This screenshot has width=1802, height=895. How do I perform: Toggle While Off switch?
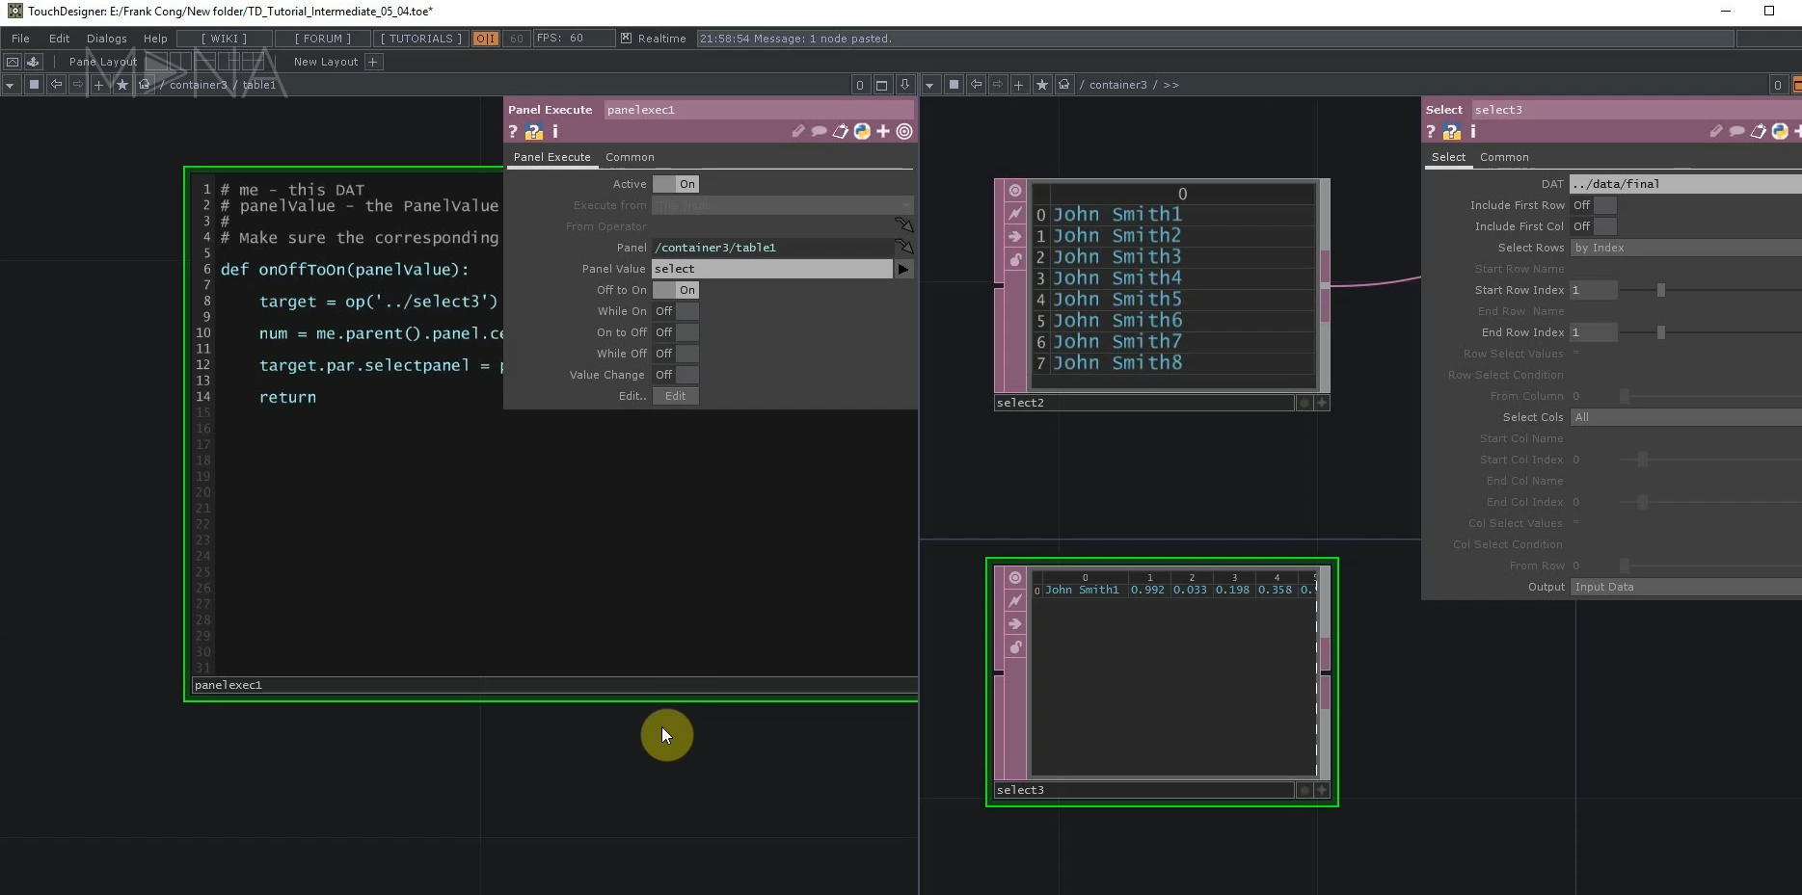(676, 354)
